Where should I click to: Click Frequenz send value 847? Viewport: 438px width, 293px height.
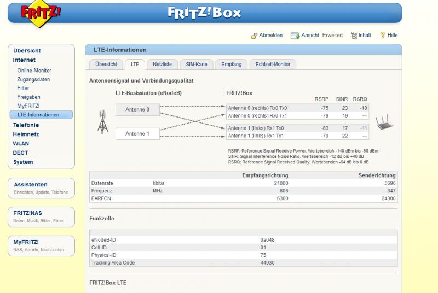(x=391, y=191)
